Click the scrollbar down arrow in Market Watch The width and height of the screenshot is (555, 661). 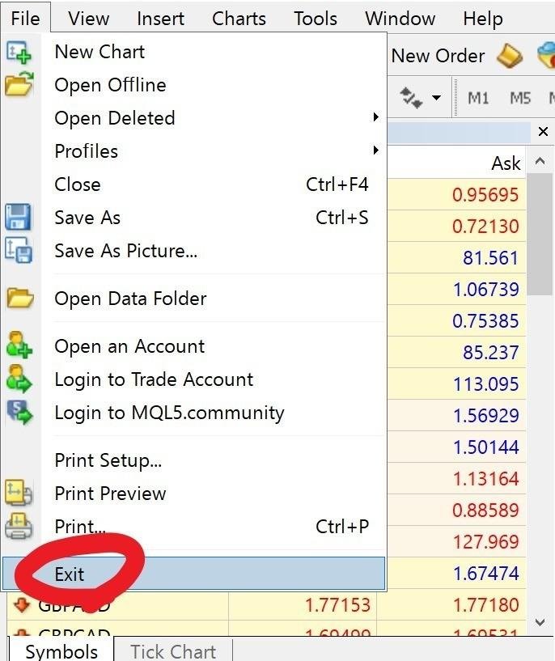coord(541,621)
